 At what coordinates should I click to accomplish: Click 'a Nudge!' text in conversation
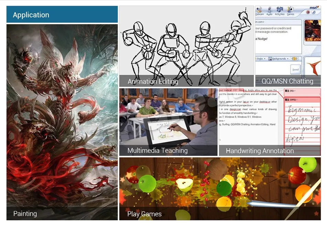click(x=262, y=39)
